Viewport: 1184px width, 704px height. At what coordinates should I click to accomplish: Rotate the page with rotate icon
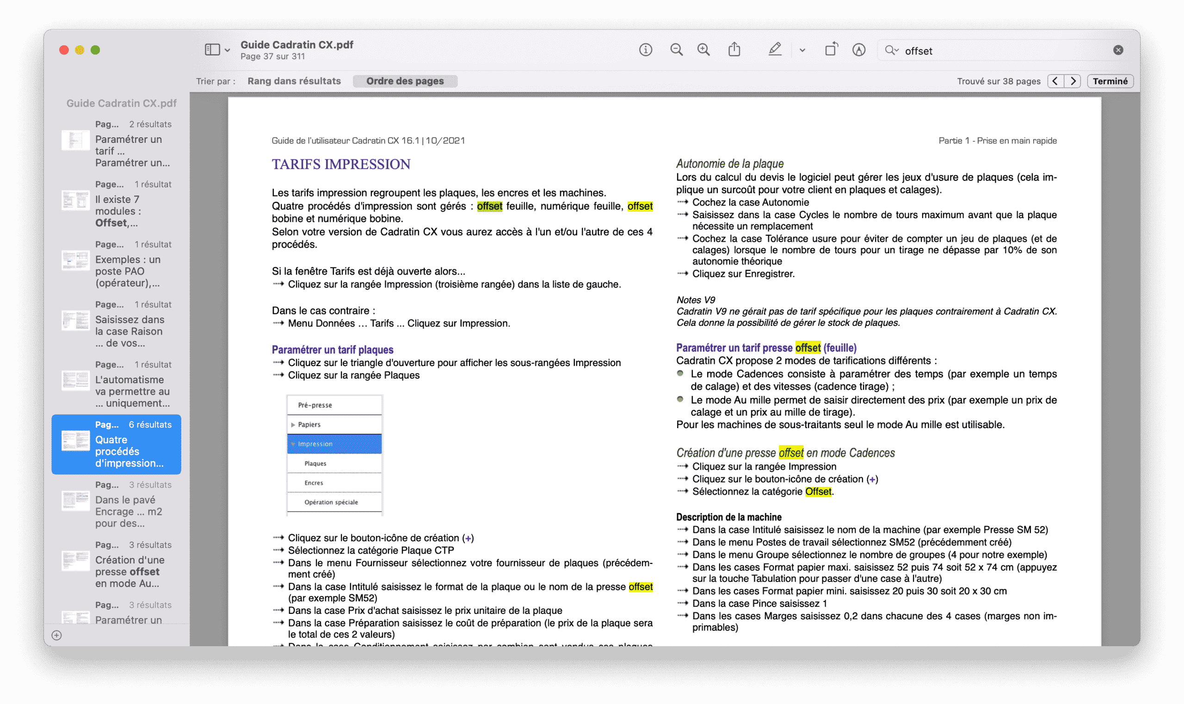tap(831, 49)
